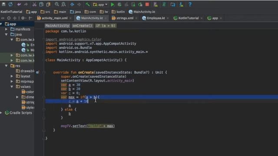
Task: Open Help with the question mark icon
Action: coord(190,4)
